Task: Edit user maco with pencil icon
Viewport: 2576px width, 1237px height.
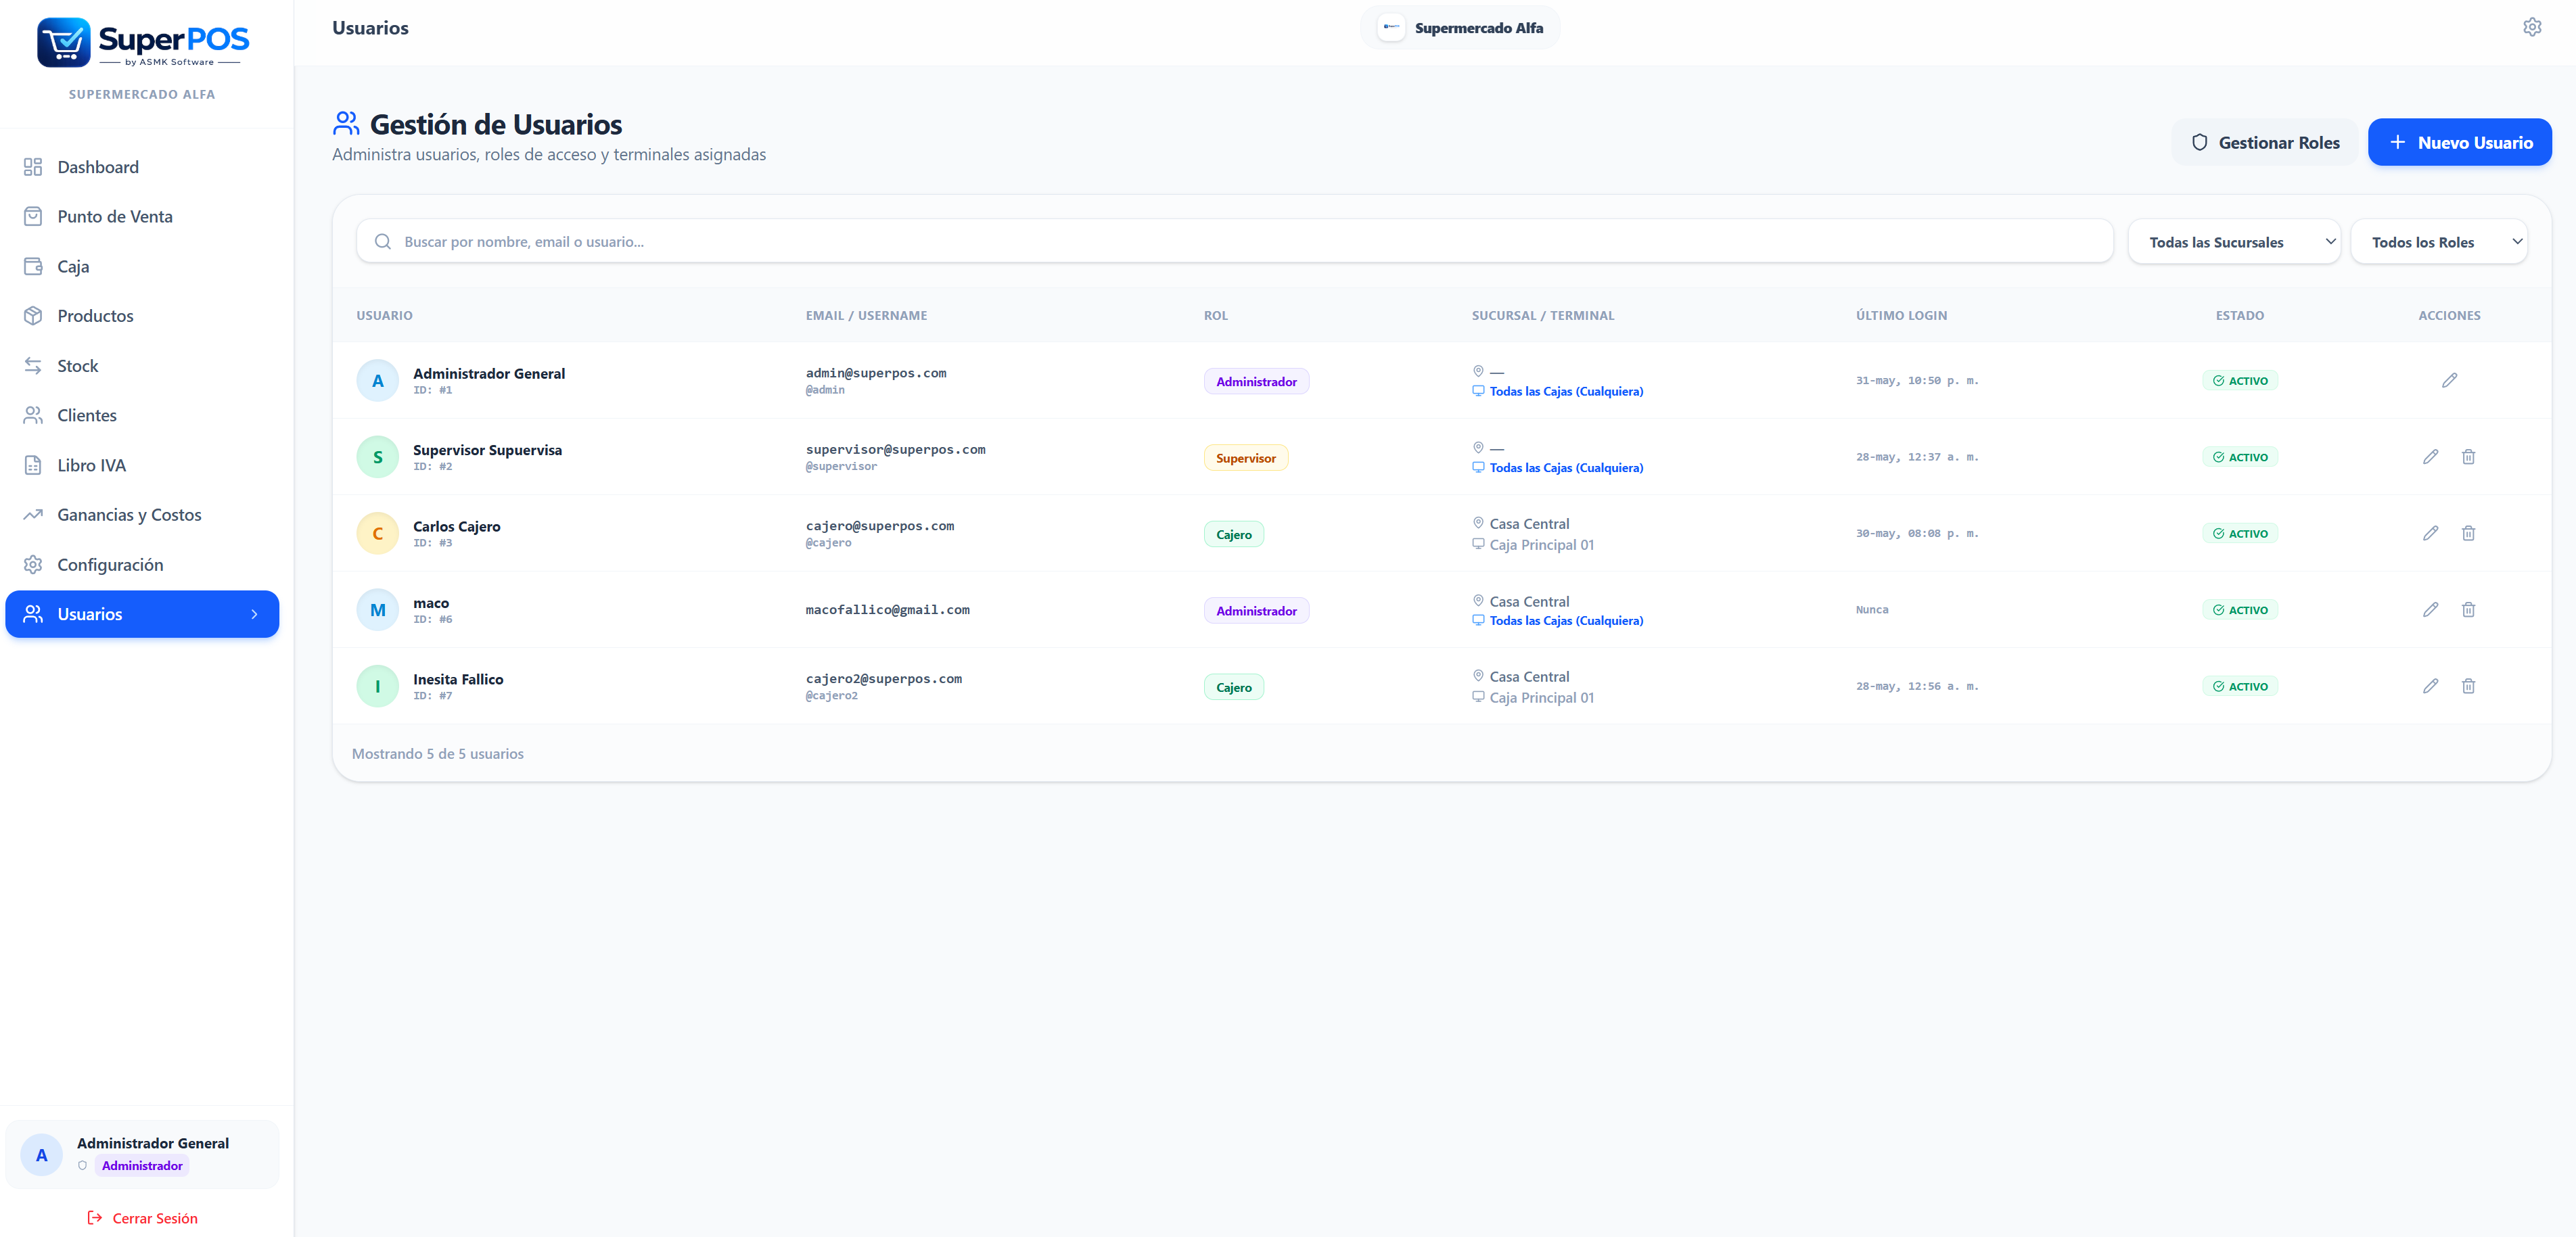Action: pos(2430,610)
